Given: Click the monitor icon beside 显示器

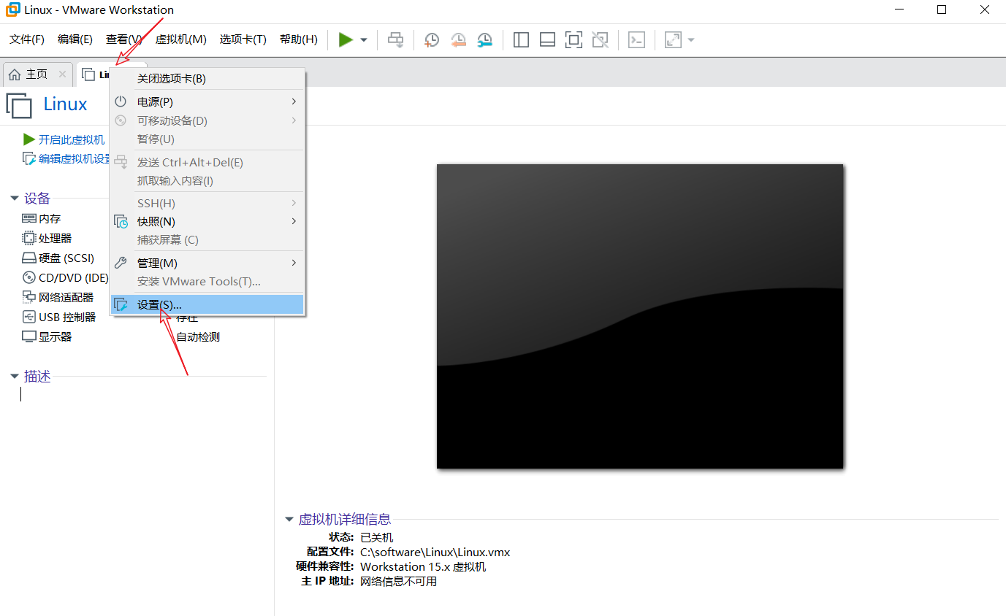Looking at the screenshot, I should pos(29,336).
